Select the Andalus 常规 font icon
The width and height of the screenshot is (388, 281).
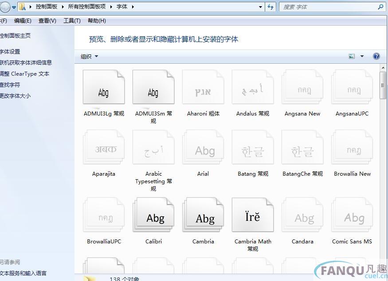[x=253, y=87]
